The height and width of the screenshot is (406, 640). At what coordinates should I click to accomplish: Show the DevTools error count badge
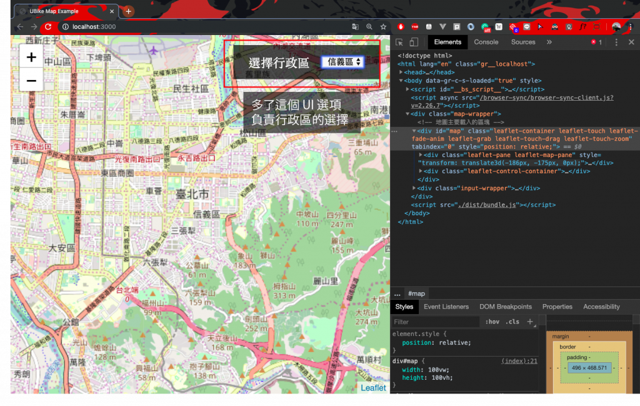coord(596,42)
